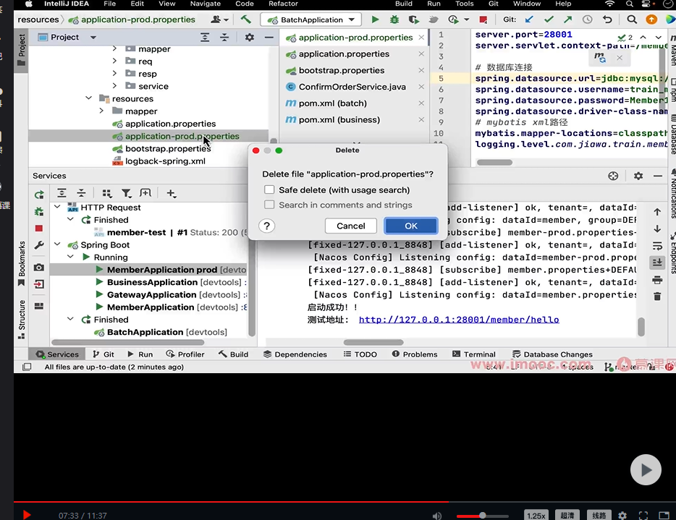The height and width of the screenshot is (520, 676).
Task: Open the Apple menu
Action: pyautogui.click(x=29, y=4)
